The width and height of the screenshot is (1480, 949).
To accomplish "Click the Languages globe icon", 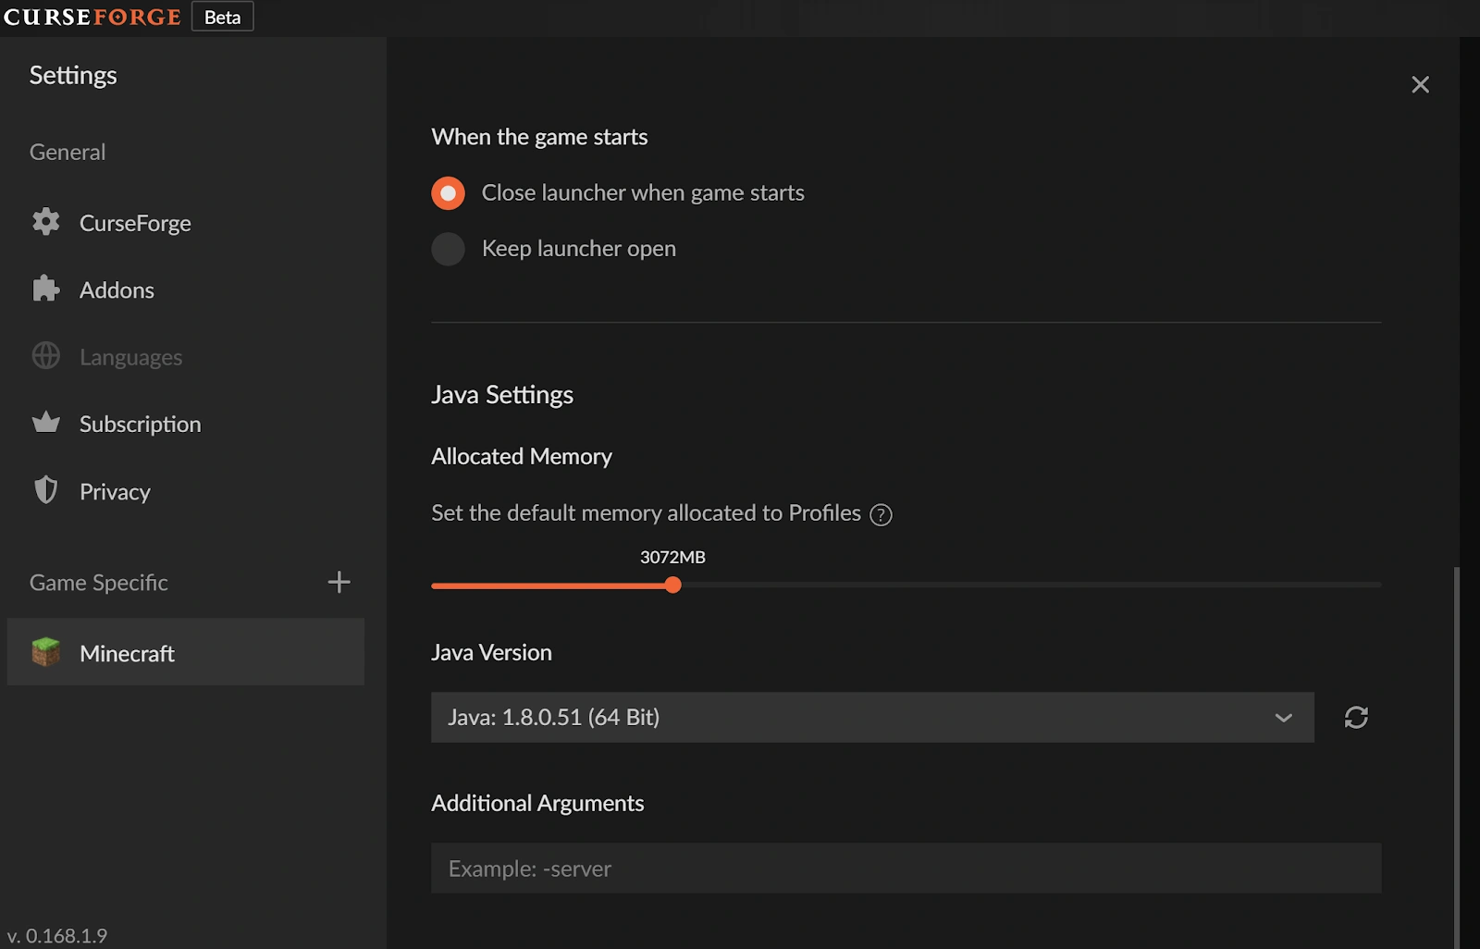I will pos(45,356).
